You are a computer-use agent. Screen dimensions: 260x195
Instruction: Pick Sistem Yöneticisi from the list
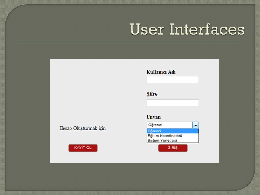pos(173,140)
